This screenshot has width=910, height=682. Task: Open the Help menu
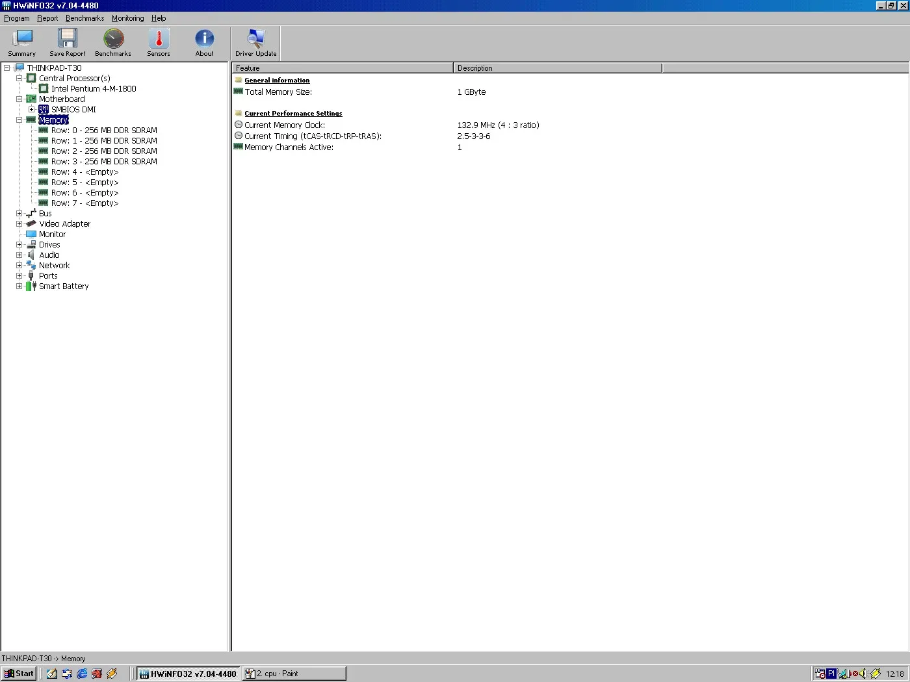(159, 18)
